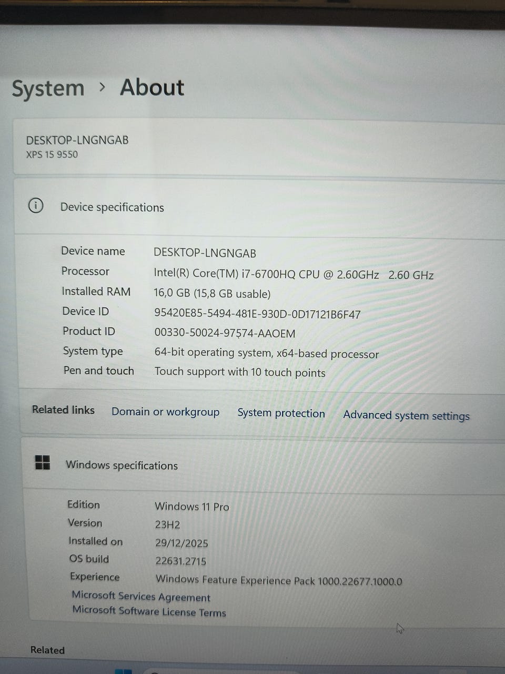505x674 pixels.
Task: Click the Windows logo beside Windows specifications
Action: pyautogui.click(x=43, y=463)
